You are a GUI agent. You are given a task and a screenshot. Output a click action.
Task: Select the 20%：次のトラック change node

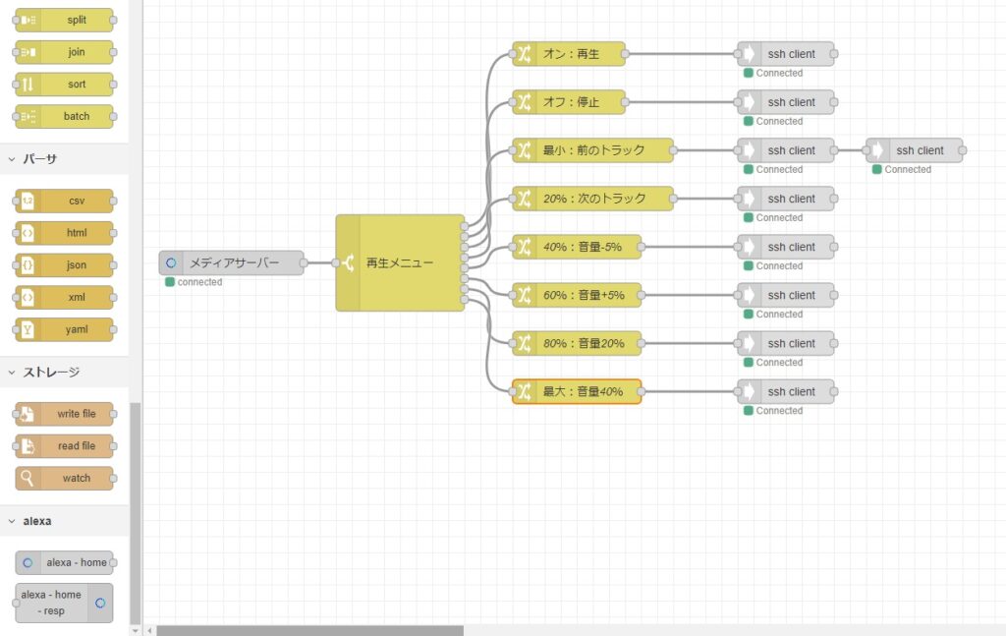[x=592, y=199]
